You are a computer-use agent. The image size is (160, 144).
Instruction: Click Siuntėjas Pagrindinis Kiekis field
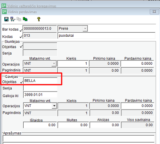(x=73, y=71)
